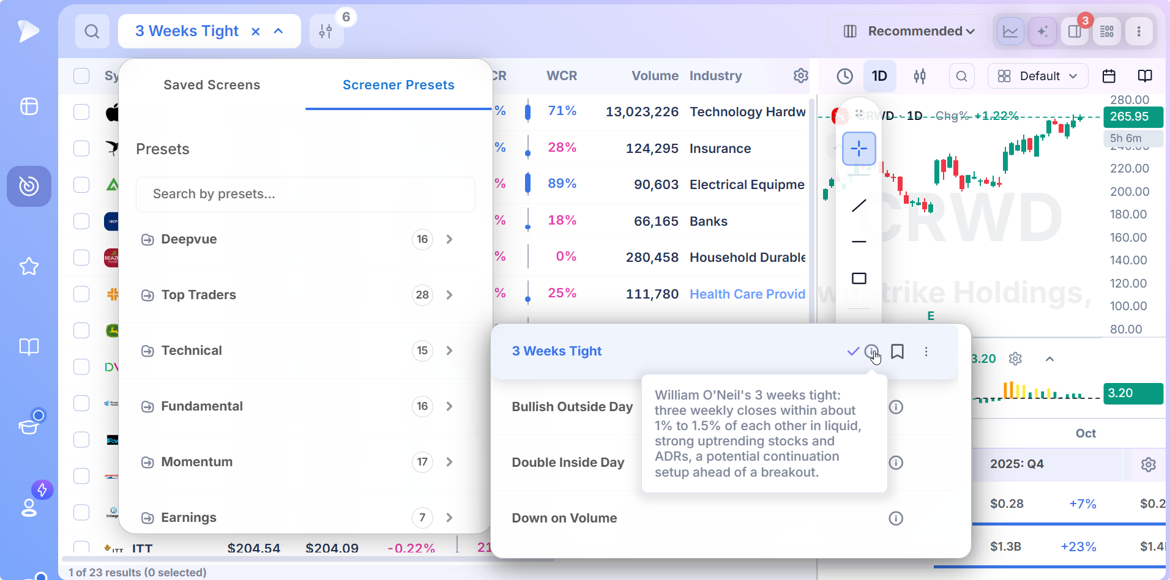
Task: Select the Bullish Outside Day preset
Action: tap(572, 407)
